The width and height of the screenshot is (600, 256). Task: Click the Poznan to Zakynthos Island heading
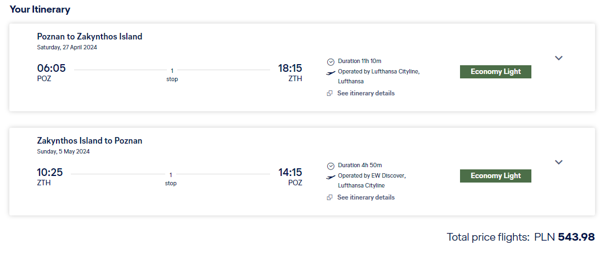click(x=89, y=36)
